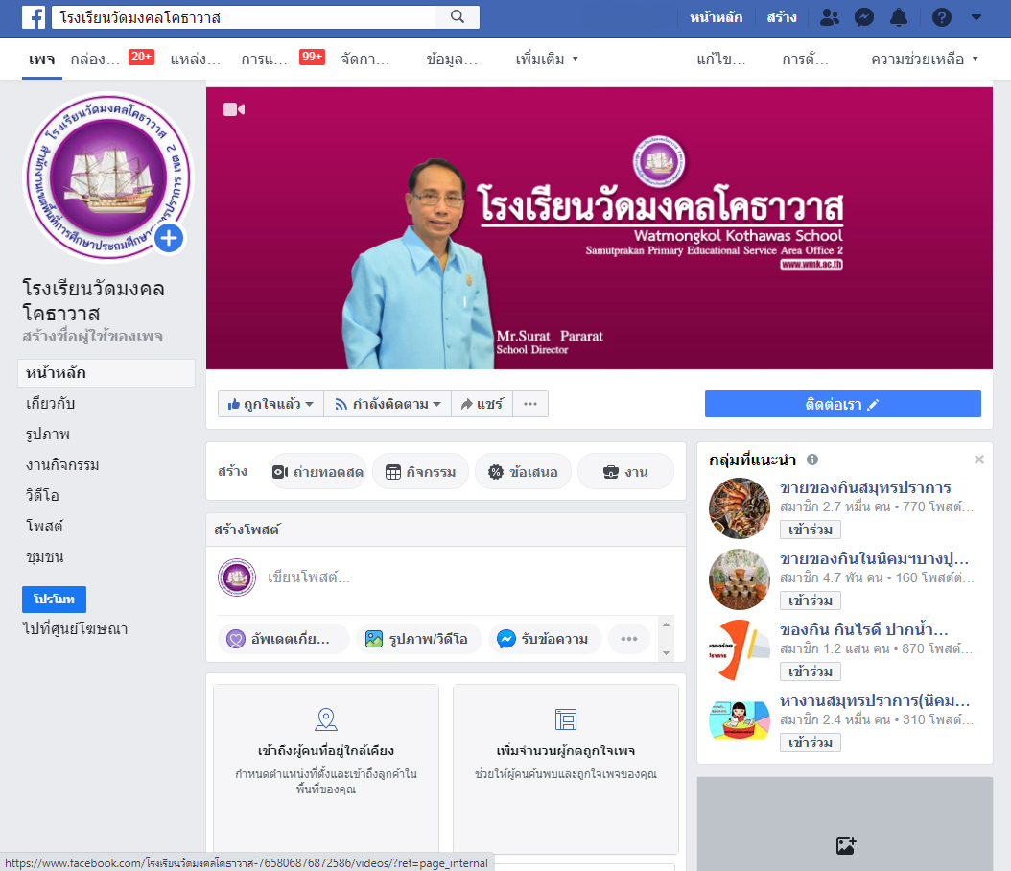Open the กำลังติดตาม dropdown
Screen dimensions: 1011x871
point(388,404)
